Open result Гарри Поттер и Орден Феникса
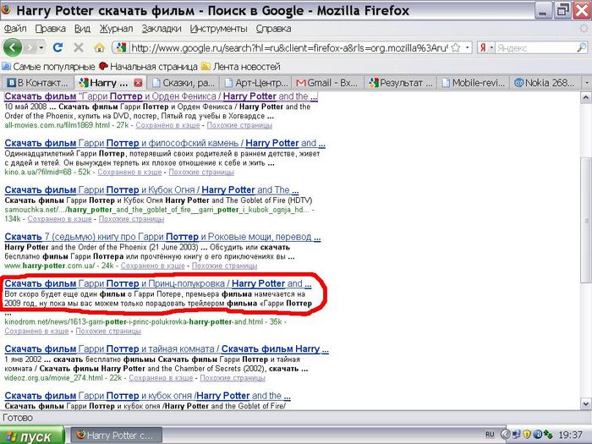This screenshot has height=444, width=592. (x=162, y=96)
